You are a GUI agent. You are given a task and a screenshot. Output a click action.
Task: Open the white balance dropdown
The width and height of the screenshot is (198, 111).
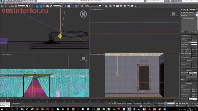coord(192,42)
